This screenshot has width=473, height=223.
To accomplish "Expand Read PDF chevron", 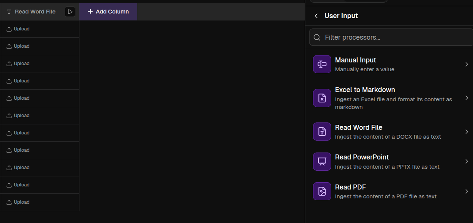I will 466,191.
